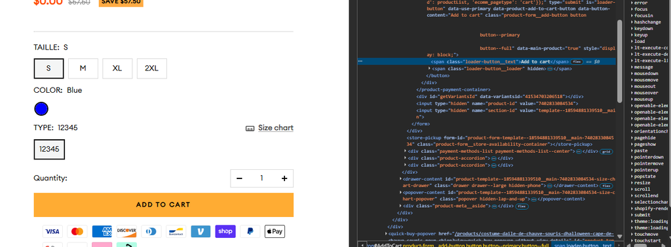The width and height of the screenshot is (671, 247).
Task: Click the flex badge on the selected span row
Action: (577, 62)
